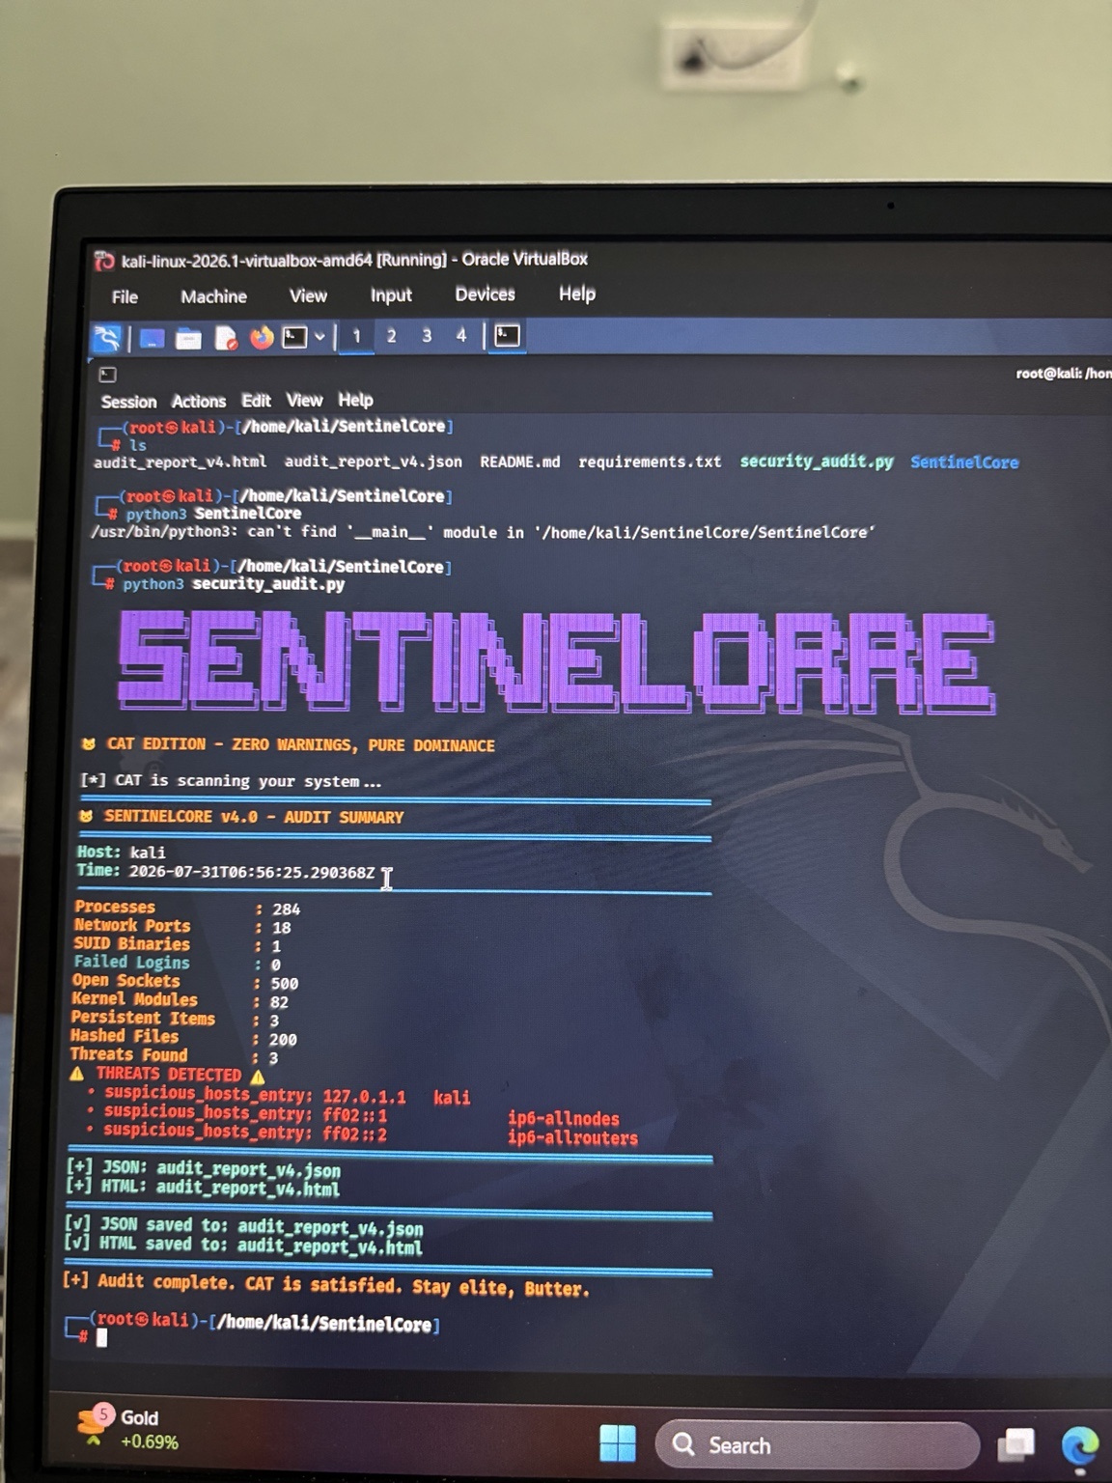Open the terminal Actions menu
The width and height of the screenshot is (1112, 1483).
[198, 401]
